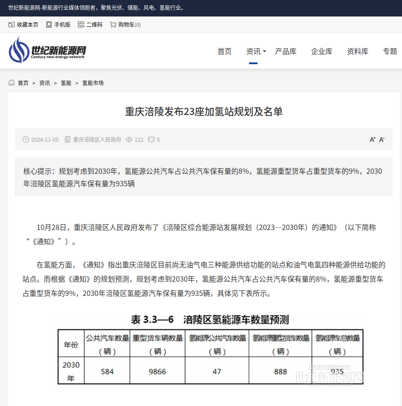Click the 氢能 breadcrumb link
Viewport: 402px width, 406px height.
(x=66, y=83)
